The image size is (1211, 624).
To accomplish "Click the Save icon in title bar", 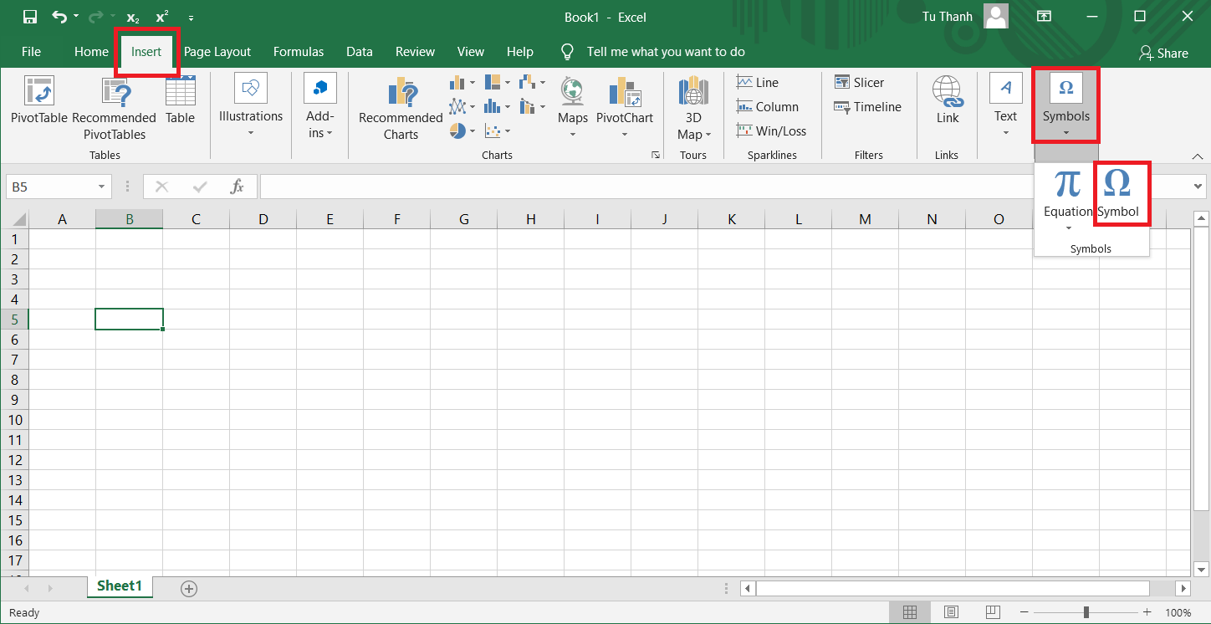I will click(29, 17).
